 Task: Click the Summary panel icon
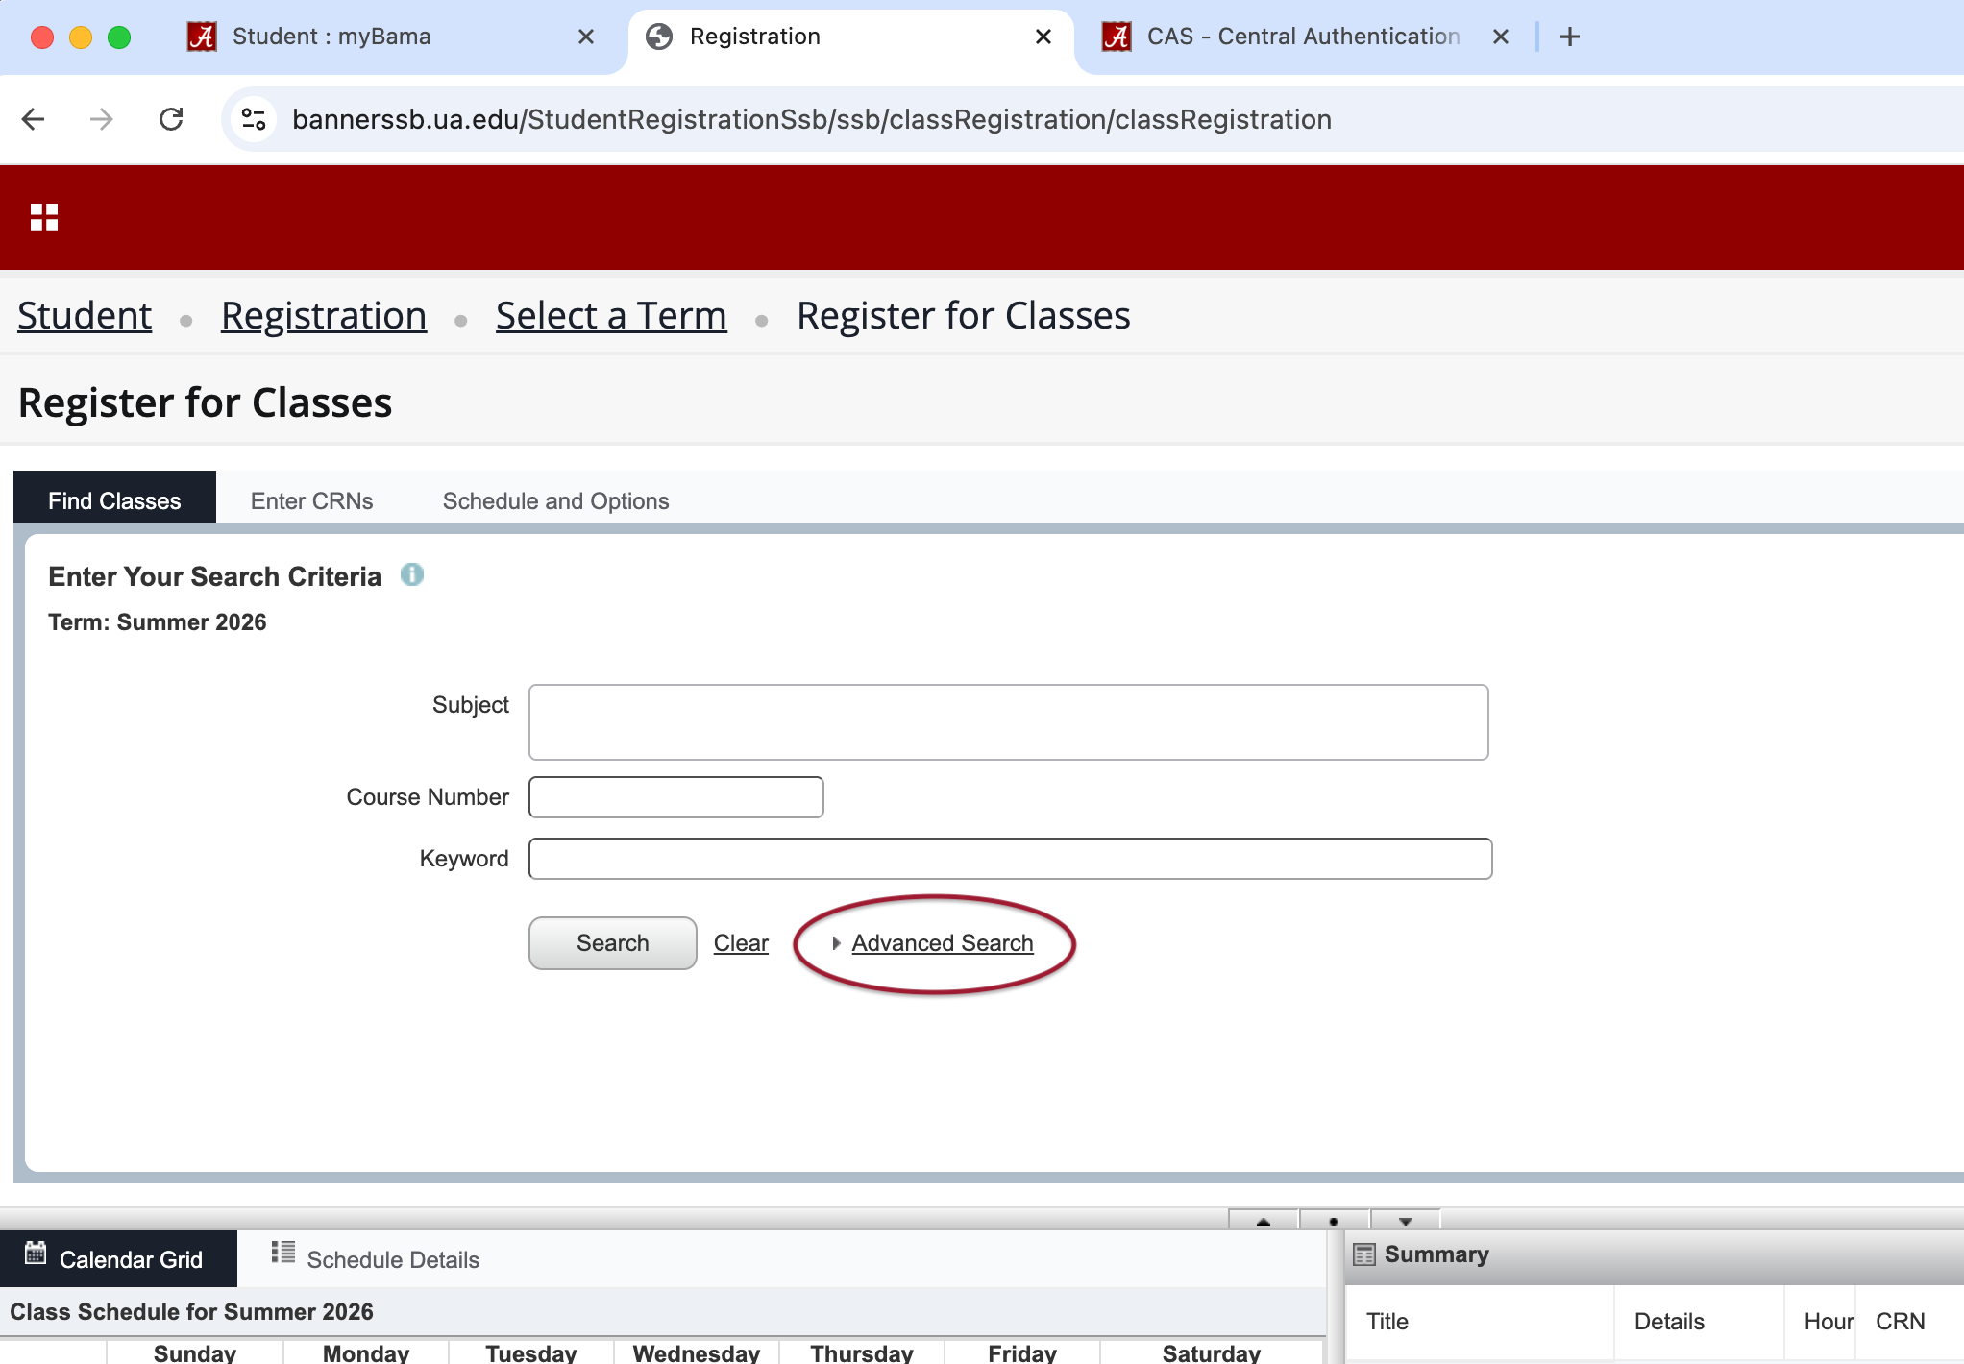click(1364, 1254)
